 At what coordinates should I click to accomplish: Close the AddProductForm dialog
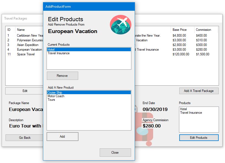(115, 153)
